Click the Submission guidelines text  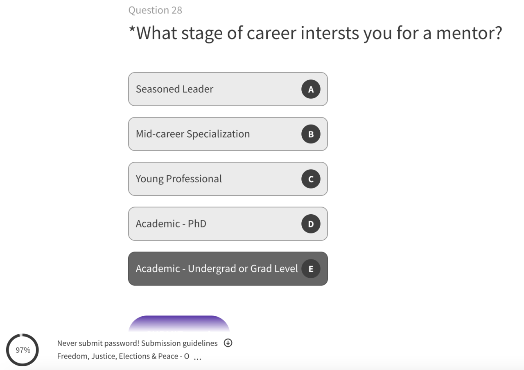tap(179, 343)
